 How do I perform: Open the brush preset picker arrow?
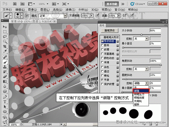pos(22,16)
